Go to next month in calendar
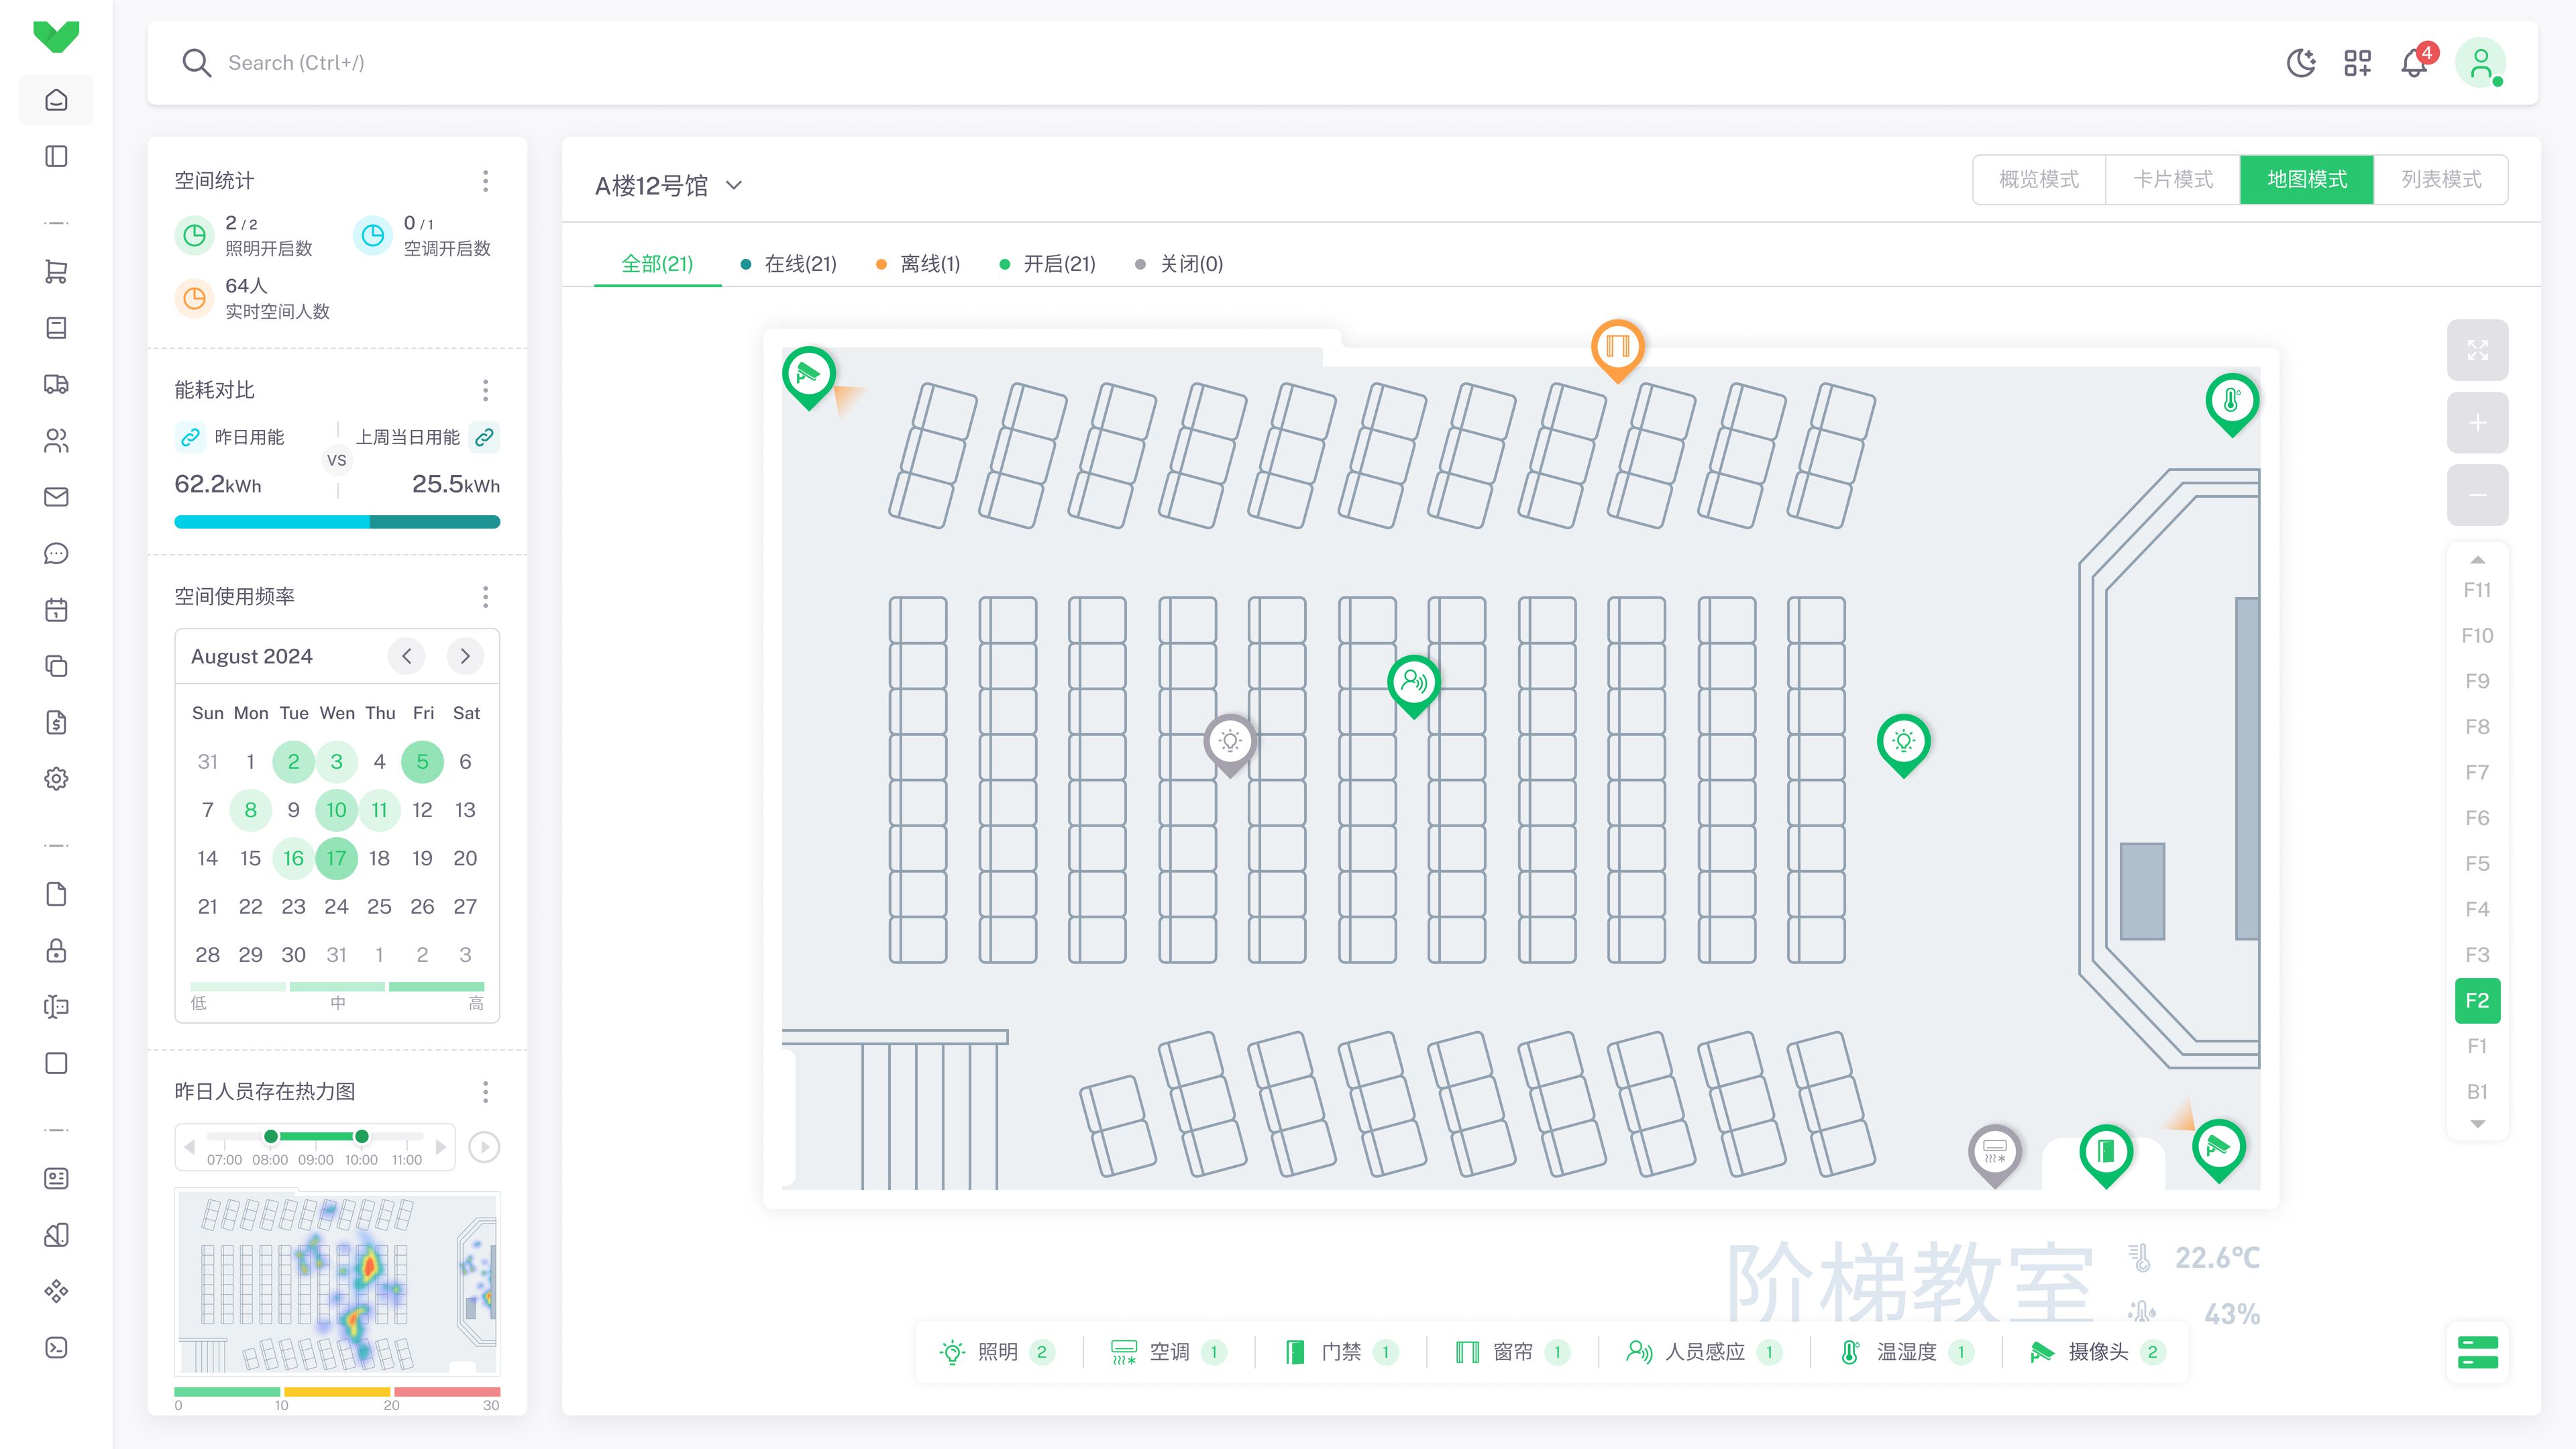2576x1449 pixels. click(x=465, y=656)
